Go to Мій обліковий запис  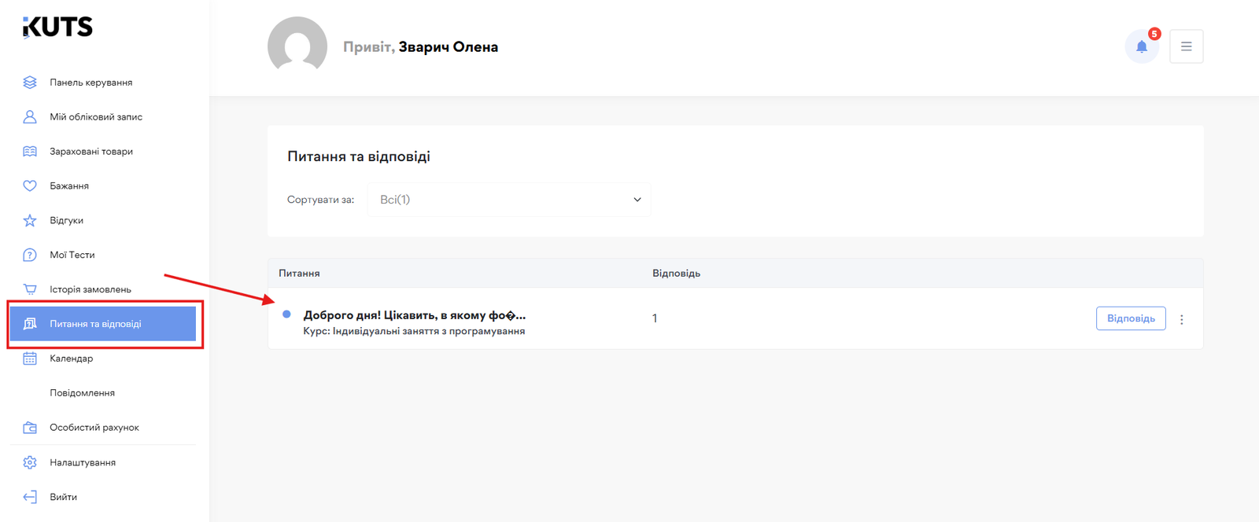96,117
